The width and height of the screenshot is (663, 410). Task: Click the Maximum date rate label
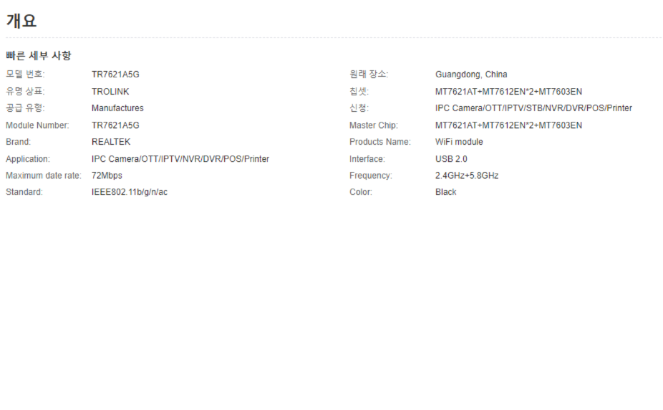[x=44, y=176]
